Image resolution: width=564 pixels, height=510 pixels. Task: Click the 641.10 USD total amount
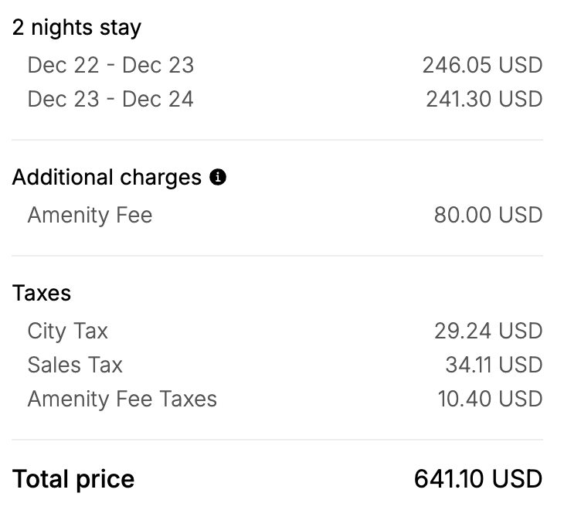pyautogui.click(x=478, y=479)
